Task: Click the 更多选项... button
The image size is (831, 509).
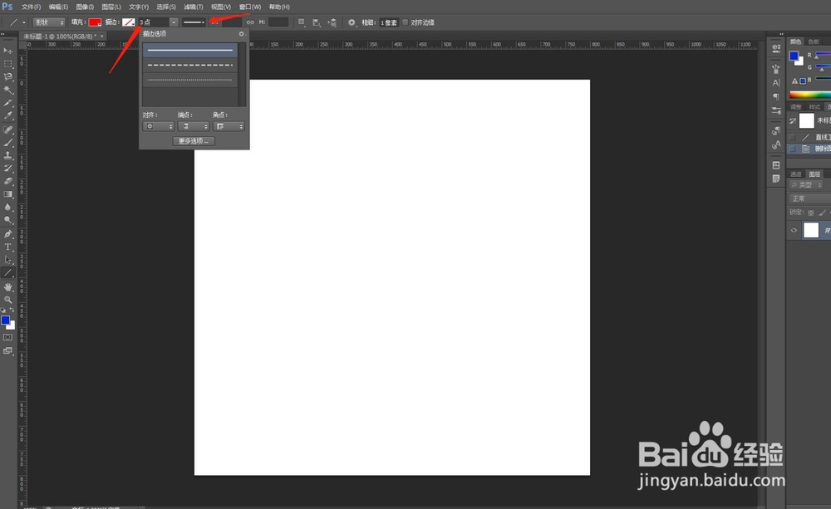Action: (194, 141)
